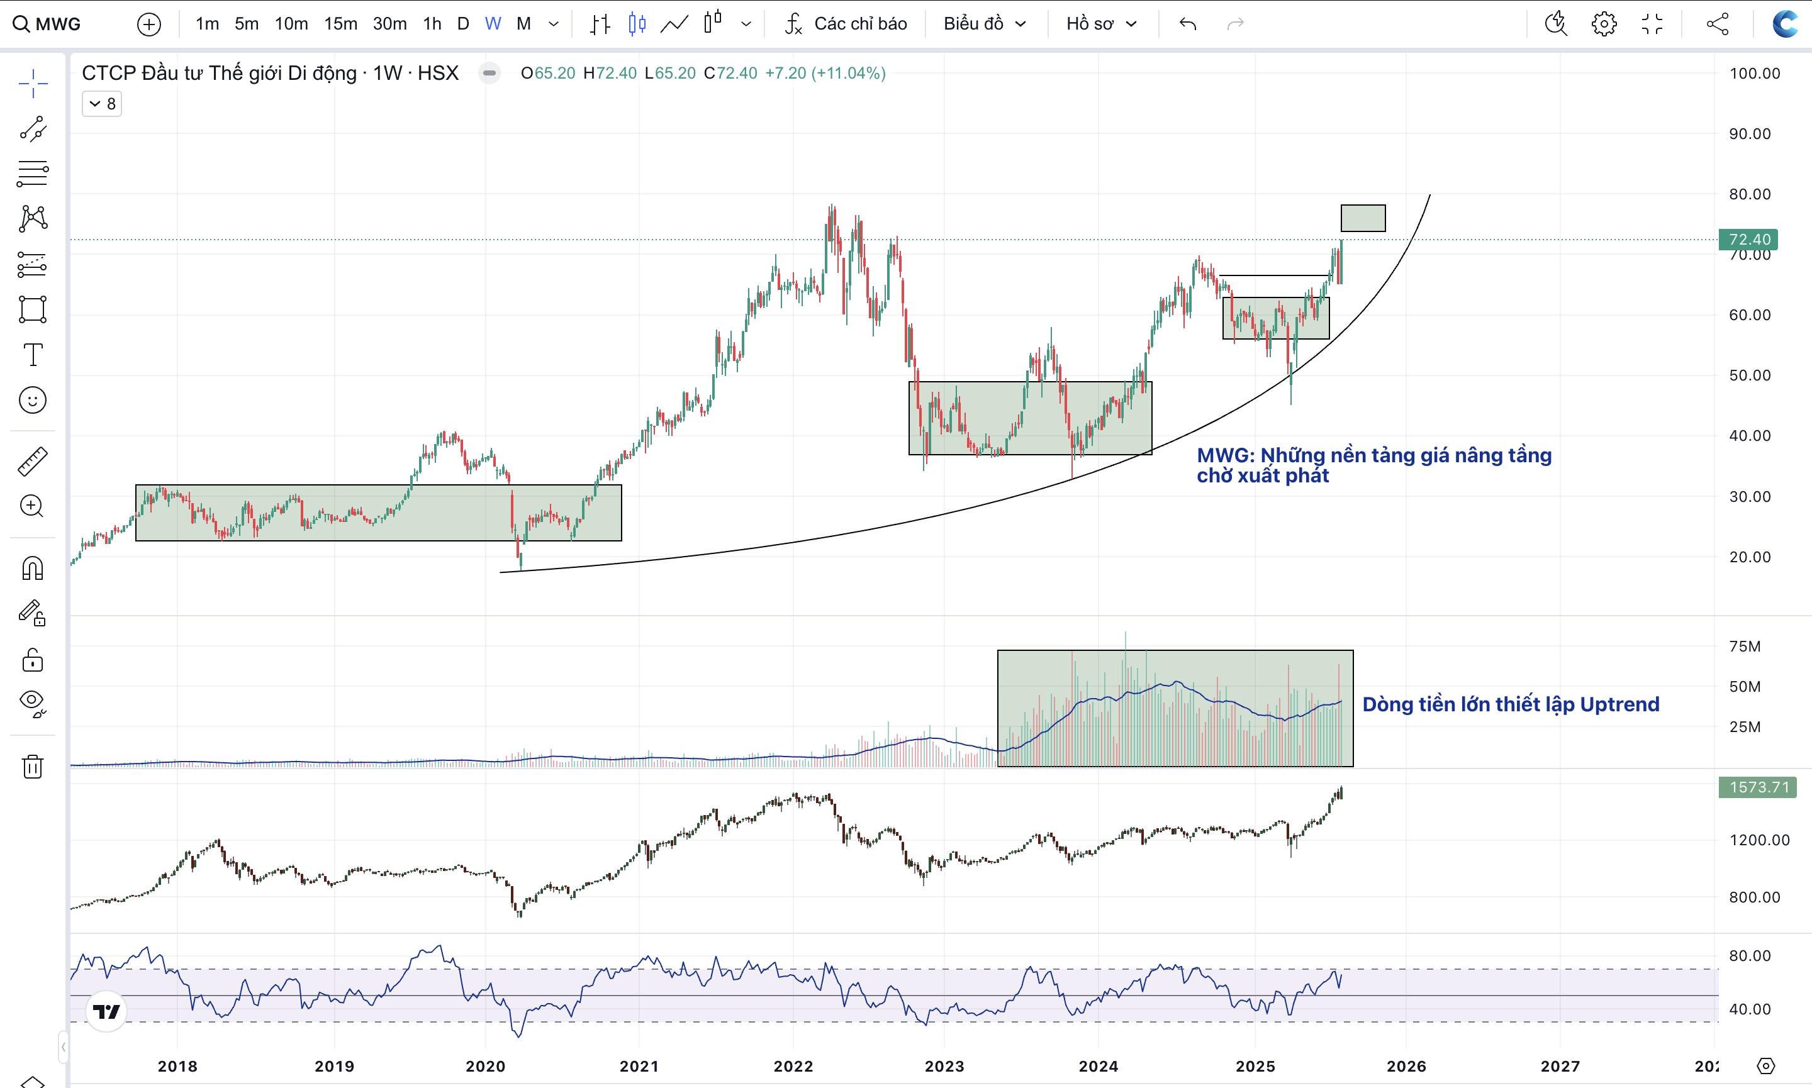Open chart settings gear icon
The height and width of the screenshot is (1088, 1812).
pos(1604,24)
